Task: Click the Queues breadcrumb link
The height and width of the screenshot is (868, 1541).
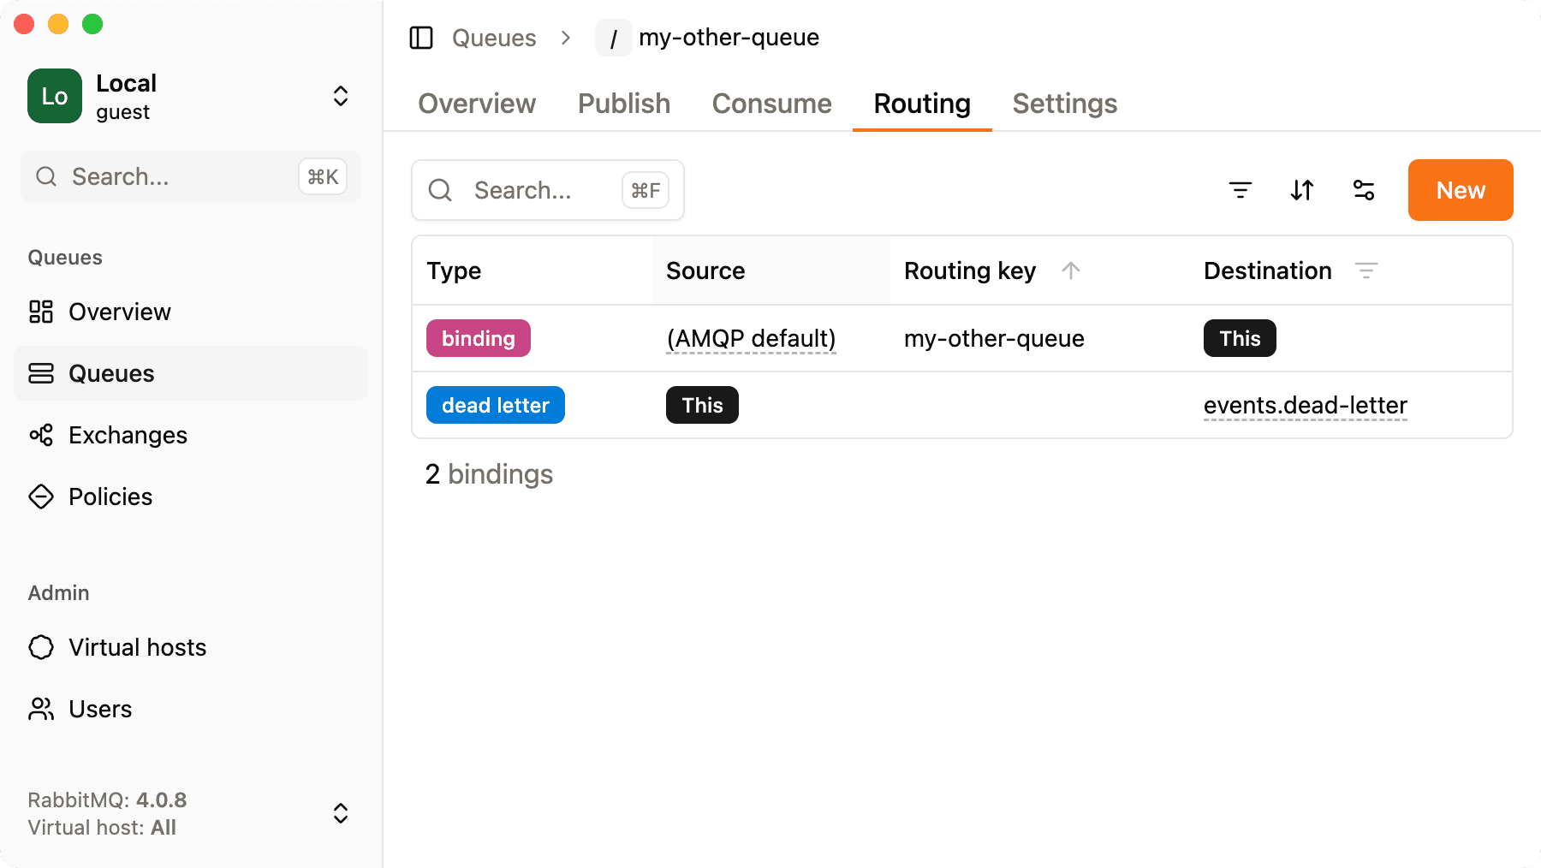Action: click(x=493, y=38)
